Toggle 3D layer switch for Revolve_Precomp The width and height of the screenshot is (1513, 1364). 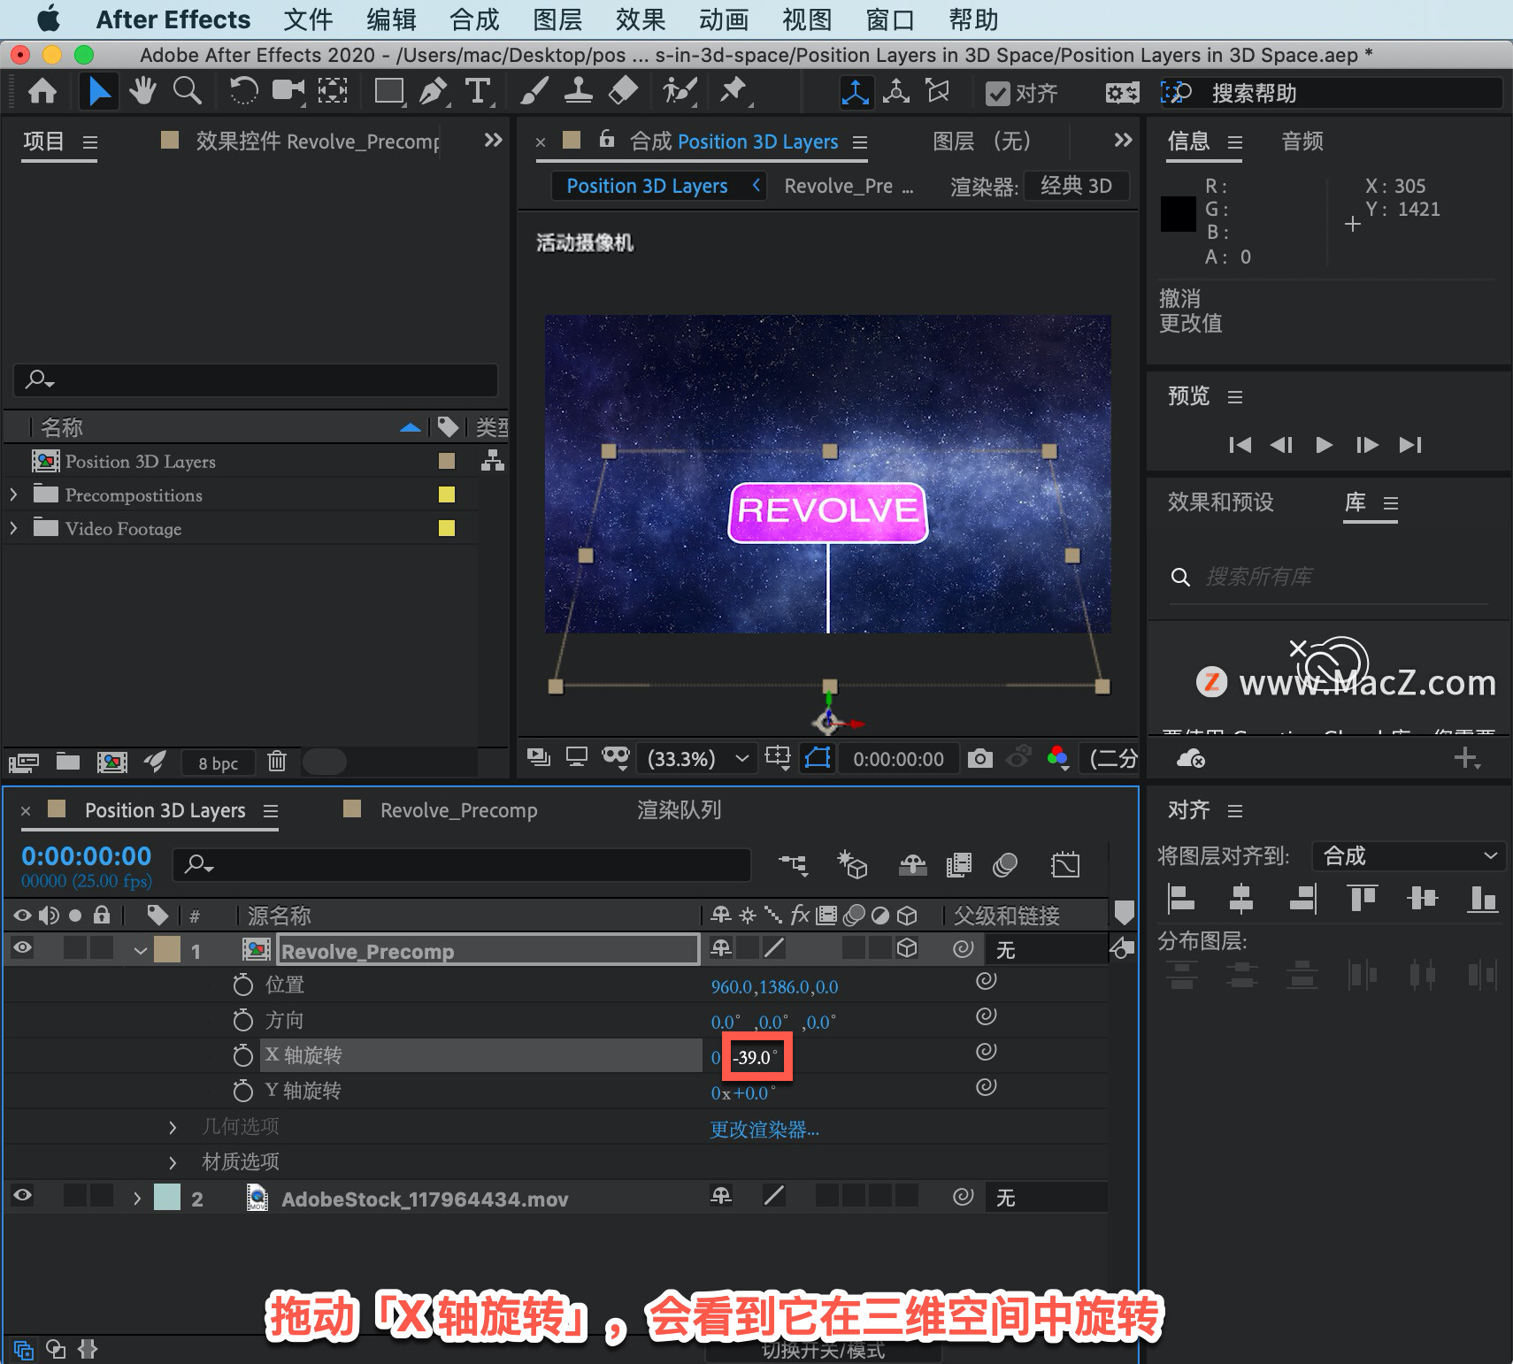pos(907,948)
